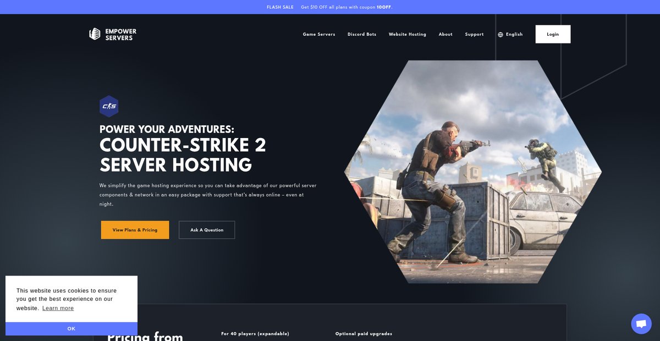Open the live chat bubble
This screenshot has height=341, width=660.
641,323
